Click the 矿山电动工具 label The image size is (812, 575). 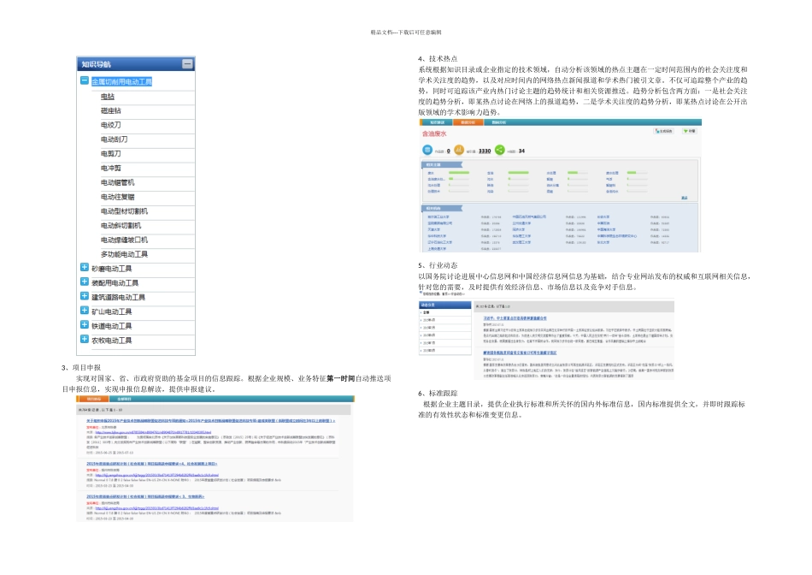(x=112, y=311)
